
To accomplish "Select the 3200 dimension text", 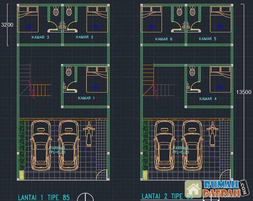I will 7,25.
